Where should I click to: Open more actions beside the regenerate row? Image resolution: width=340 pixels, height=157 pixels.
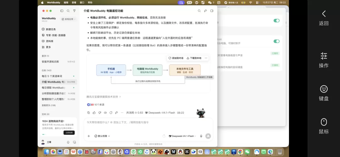(122, 113)
